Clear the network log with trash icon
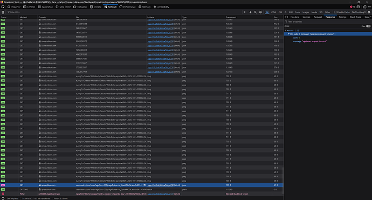Screen dimensions: 372x200 coord(3,12)
